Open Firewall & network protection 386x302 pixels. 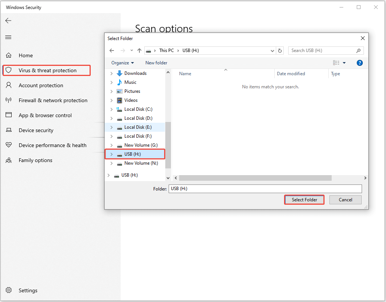(x=53, y=100)
